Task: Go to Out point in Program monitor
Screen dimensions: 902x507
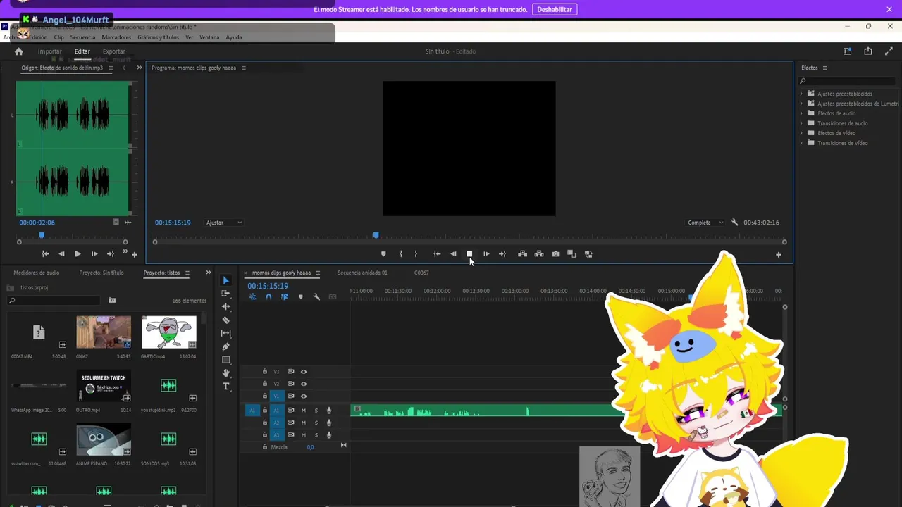Action: [x=502, y=254]
